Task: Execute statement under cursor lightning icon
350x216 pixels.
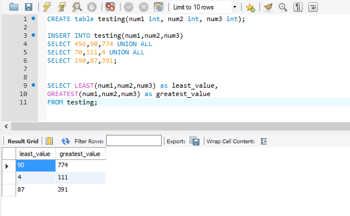Action: (x=62, y=7)
